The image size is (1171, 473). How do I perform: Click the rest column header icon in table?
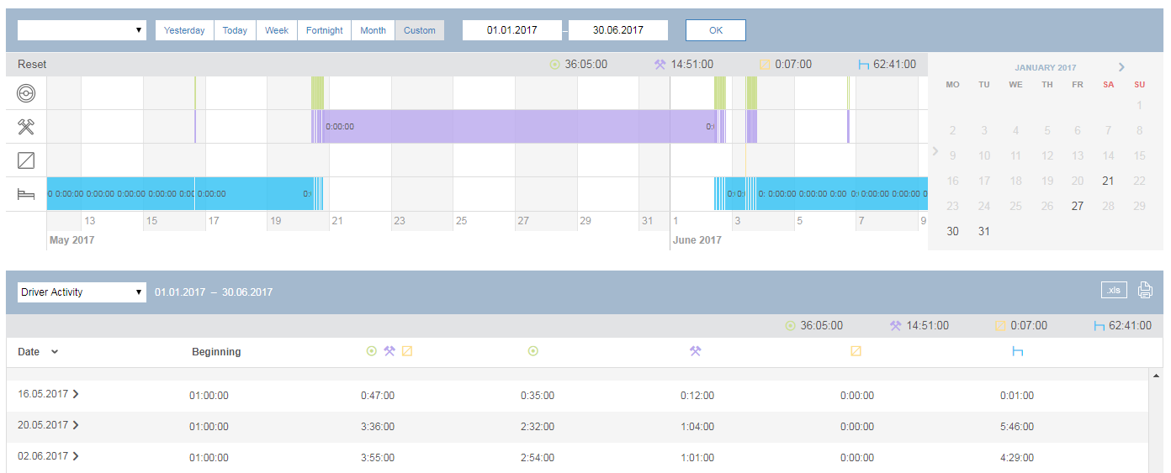(1017, 351)
